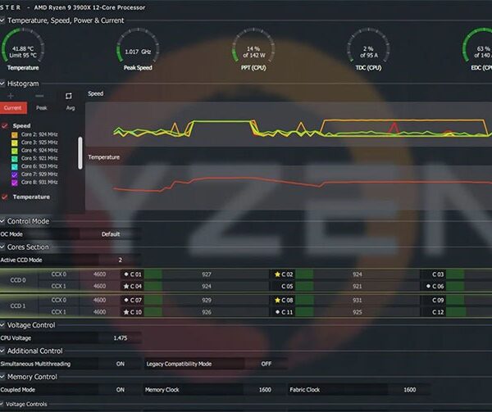Toggle Core 5 graph line checkbox
The height and width of the screenshot is (412, 492).
pyautogui.click(x=15, y=159)
